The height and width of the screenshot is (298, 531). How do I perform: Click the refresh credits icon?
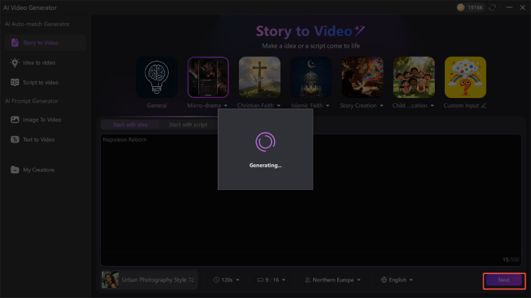tap(491, 7)
